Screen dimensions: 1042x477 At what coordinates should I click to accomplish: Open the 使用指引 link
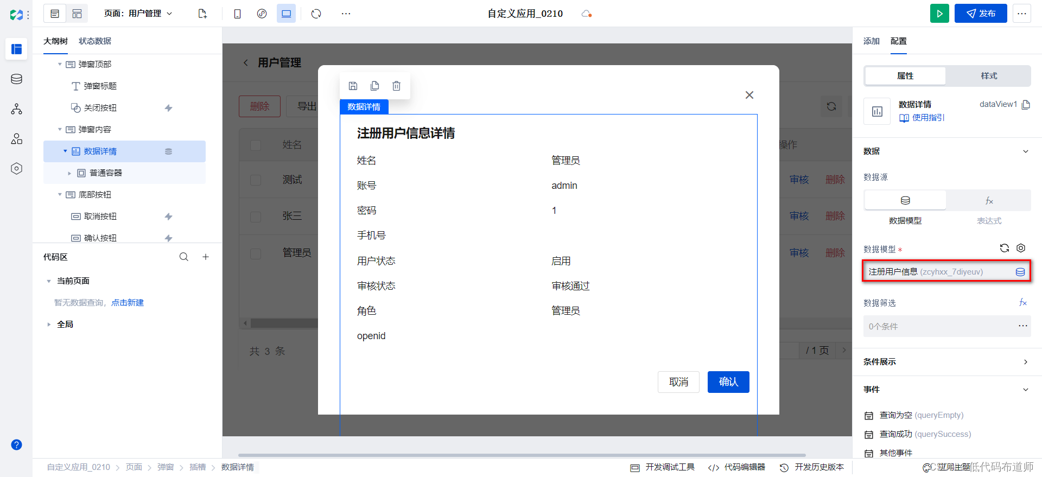click(922, 118)
